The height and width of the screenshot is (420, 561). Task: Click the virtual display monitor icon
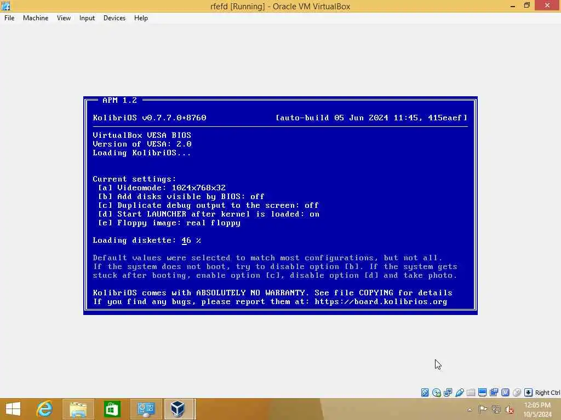pyautogui.click(x=482, y=393)
